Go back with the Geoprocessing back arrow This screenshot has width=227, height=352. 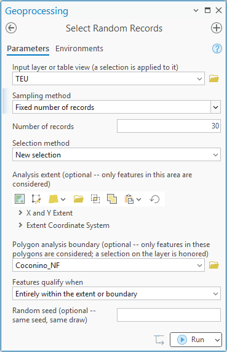[11, 28]
